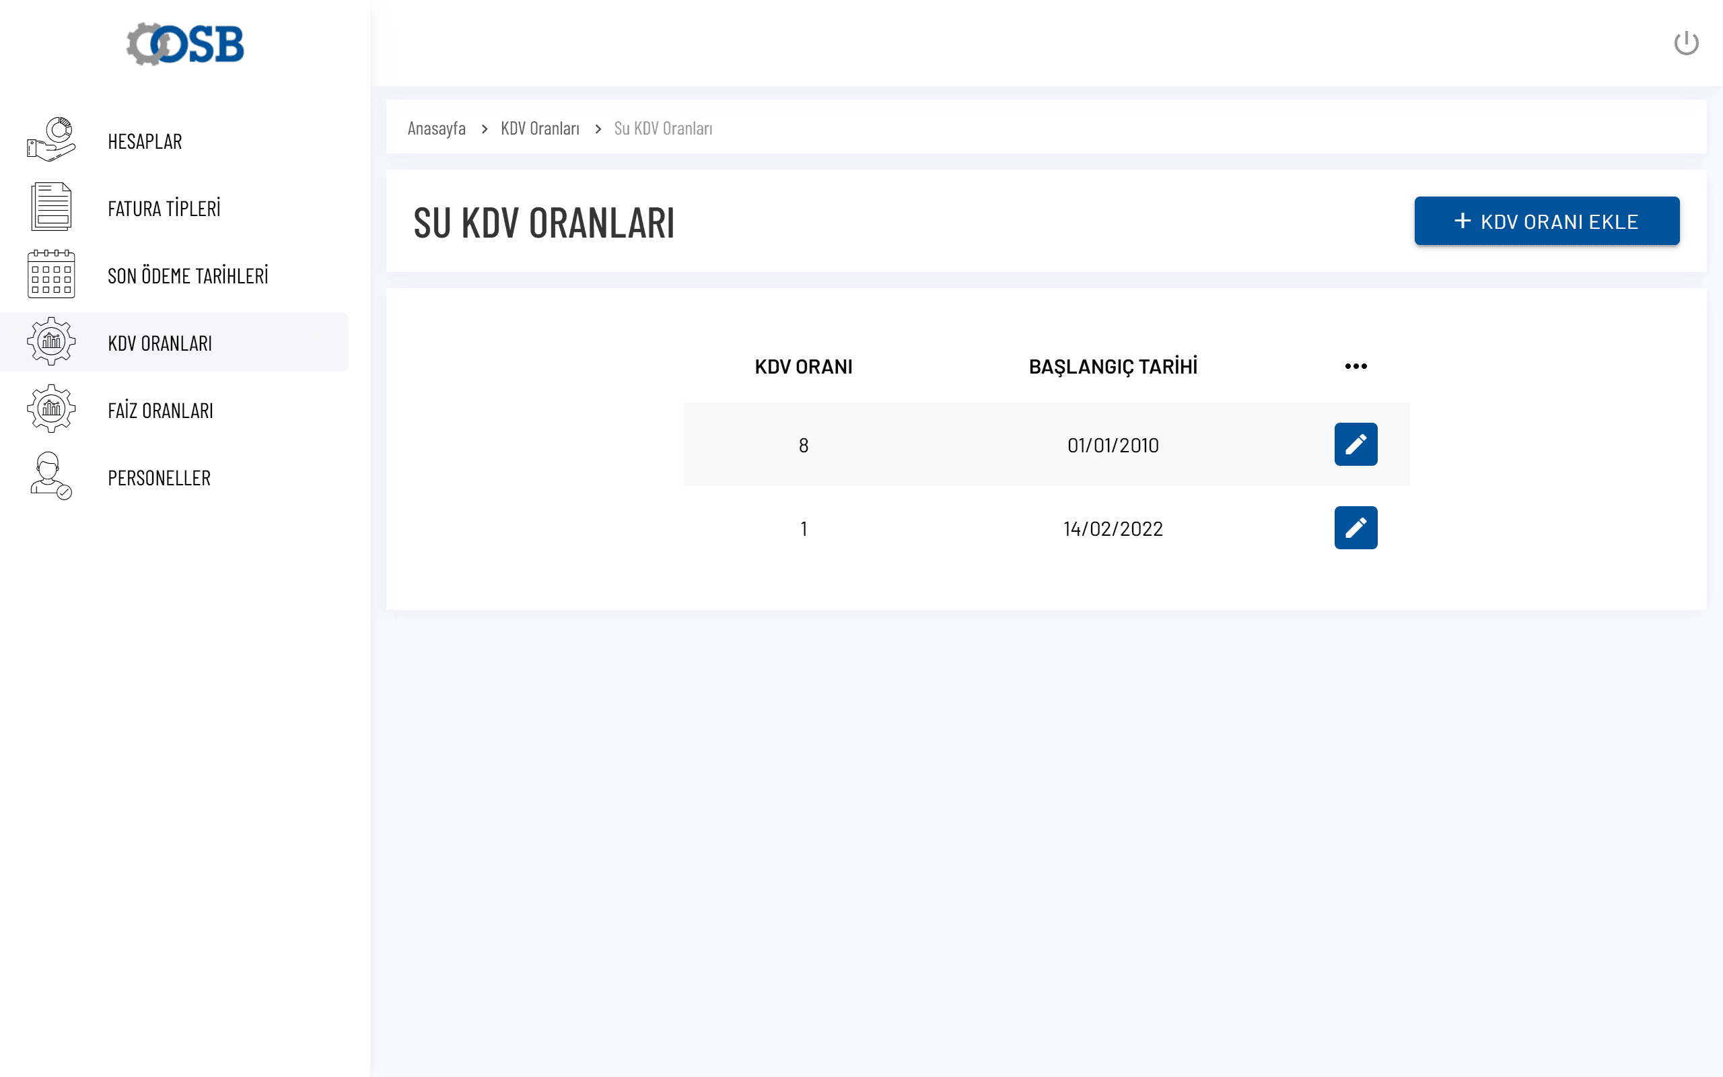Go to SON ÖDEME TARİHLERİ section
1723x1077 pixels.
(187, 276)
